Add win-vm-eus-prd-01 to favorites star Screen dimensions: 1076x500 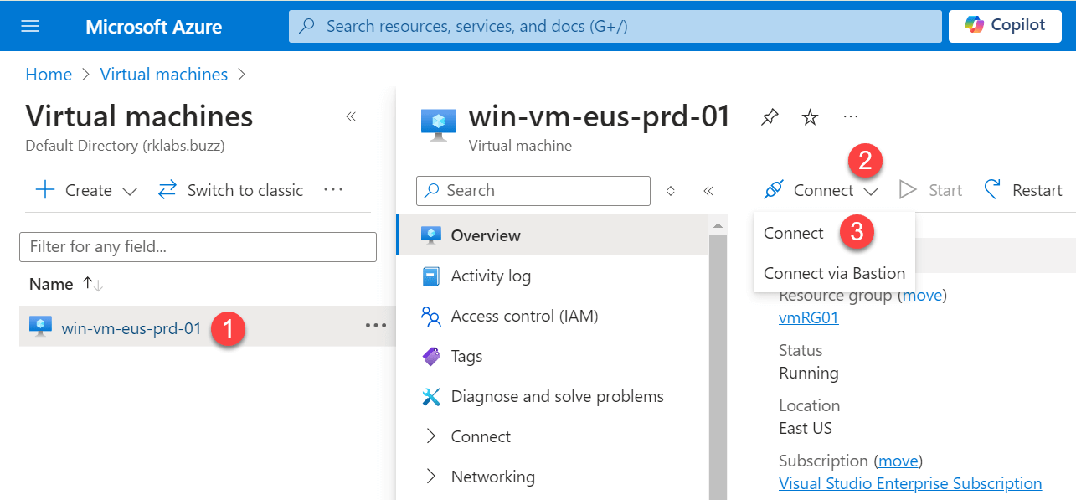pos(809,117)
